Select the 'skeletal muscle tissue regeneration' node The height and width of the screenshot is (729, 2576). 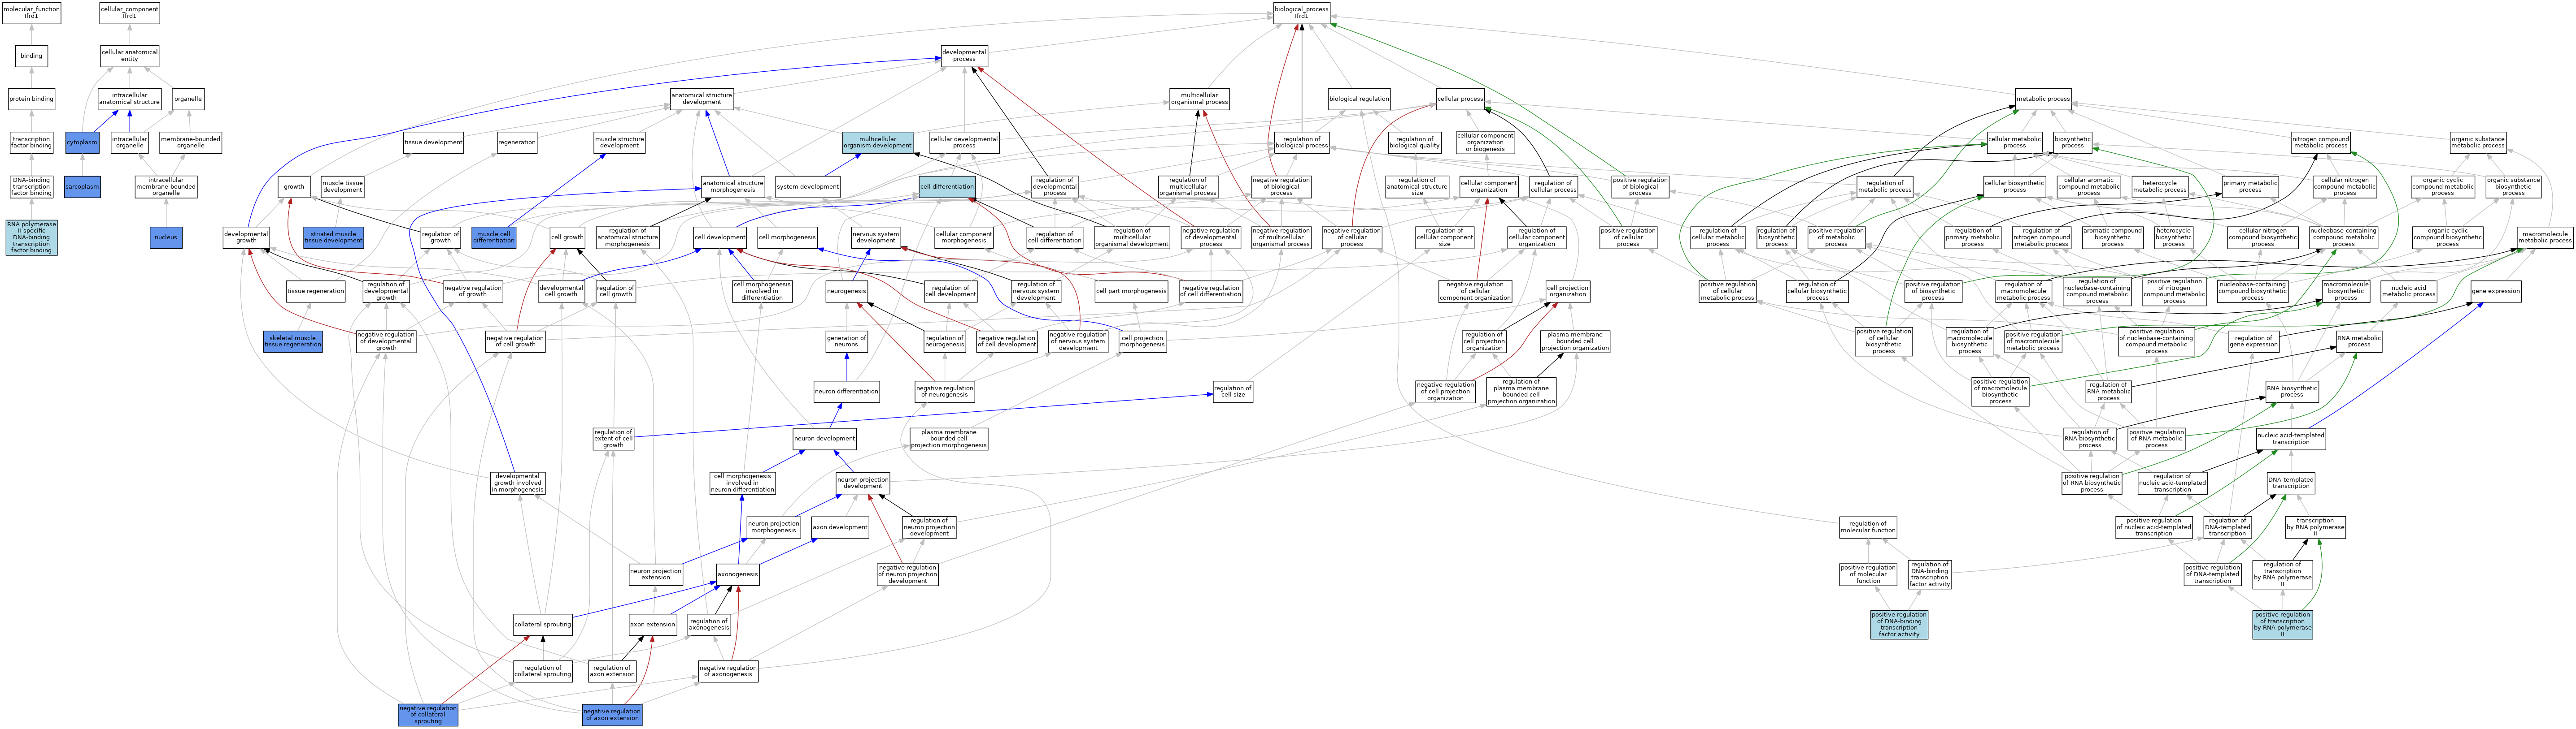pyautogui.click(x=293, y=341)
